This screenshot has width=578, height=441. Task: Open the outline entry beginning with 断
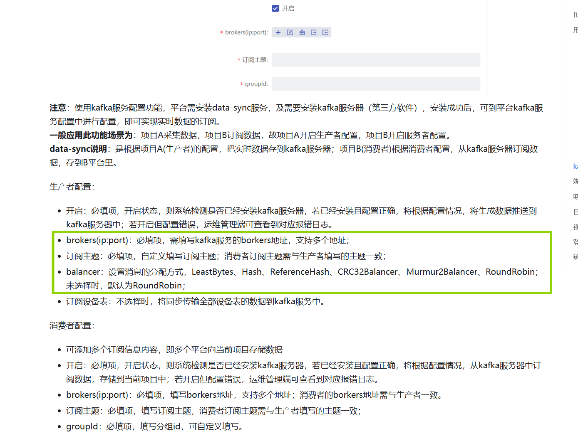tap(575, 197)
